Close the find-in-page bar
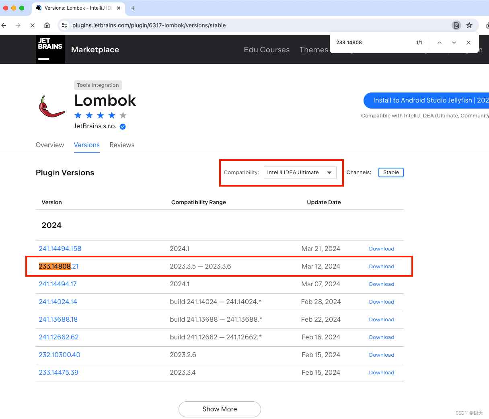 (468, 43)
